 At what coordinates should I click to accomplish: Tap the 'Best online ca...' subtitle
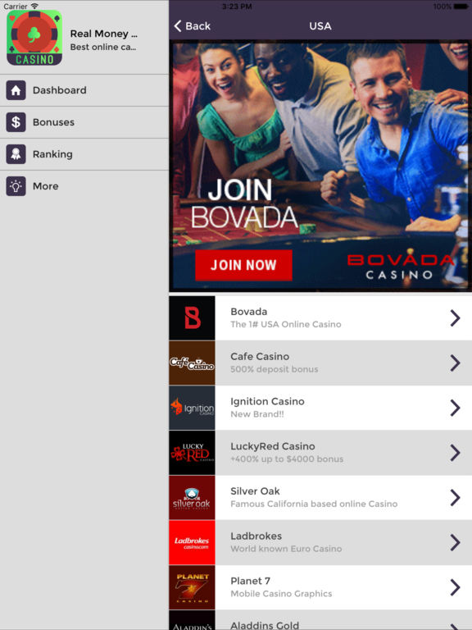coord(102,47)
